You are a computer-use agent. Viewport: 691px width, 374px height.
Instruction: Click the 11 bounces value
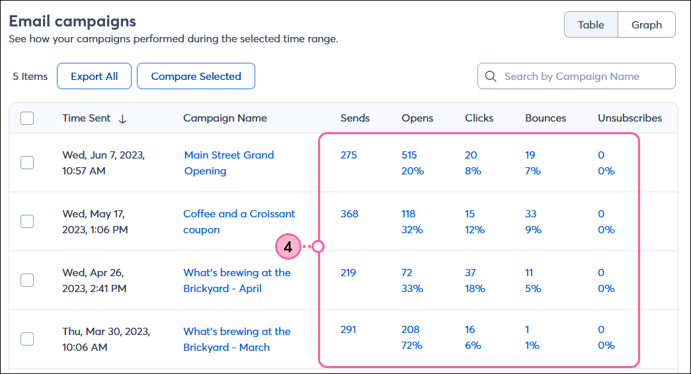pos(529,273)
